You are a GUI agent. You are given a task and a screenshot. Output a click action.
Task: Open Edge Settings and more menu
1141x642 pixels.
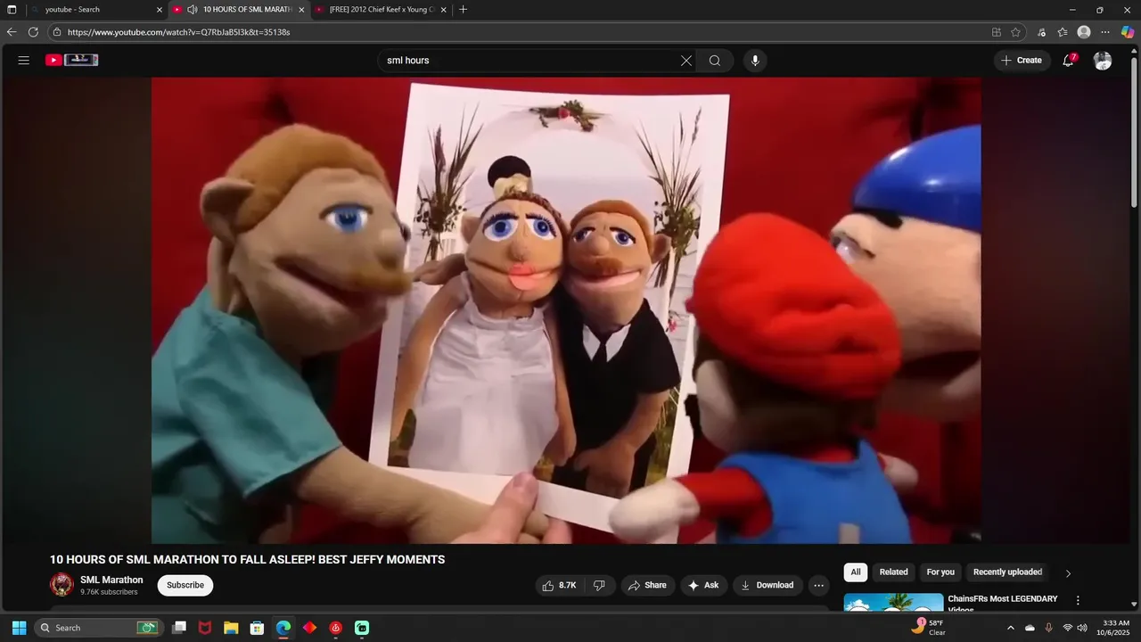tap(1105, 32)
